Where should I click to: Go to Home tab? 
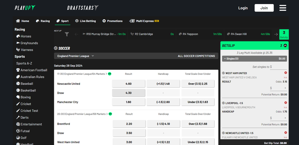(x=22, y=21)
